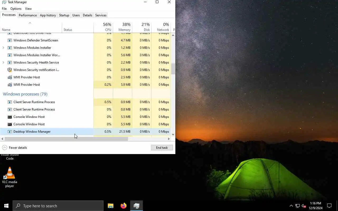Switch to the Users tab
The height and width of the screenshot is (211, 338).
(76, 15)
